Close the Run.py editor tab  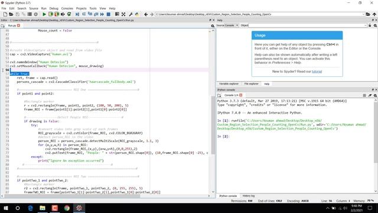click(x=18, y=25)
